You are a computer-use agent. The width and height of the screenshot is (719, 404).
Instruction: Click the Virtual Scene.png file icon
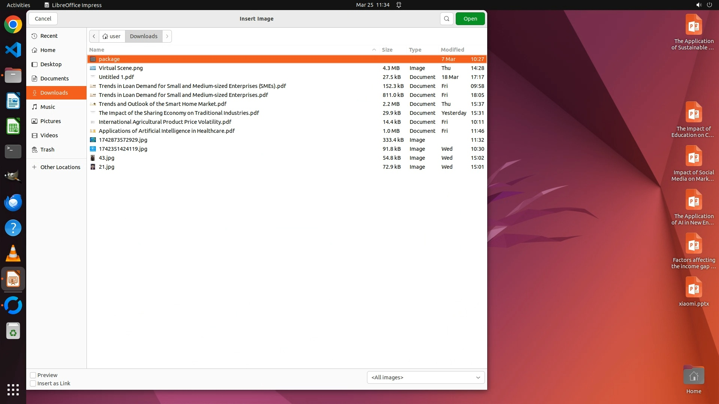pyautogui.click(x=93, y=68)
